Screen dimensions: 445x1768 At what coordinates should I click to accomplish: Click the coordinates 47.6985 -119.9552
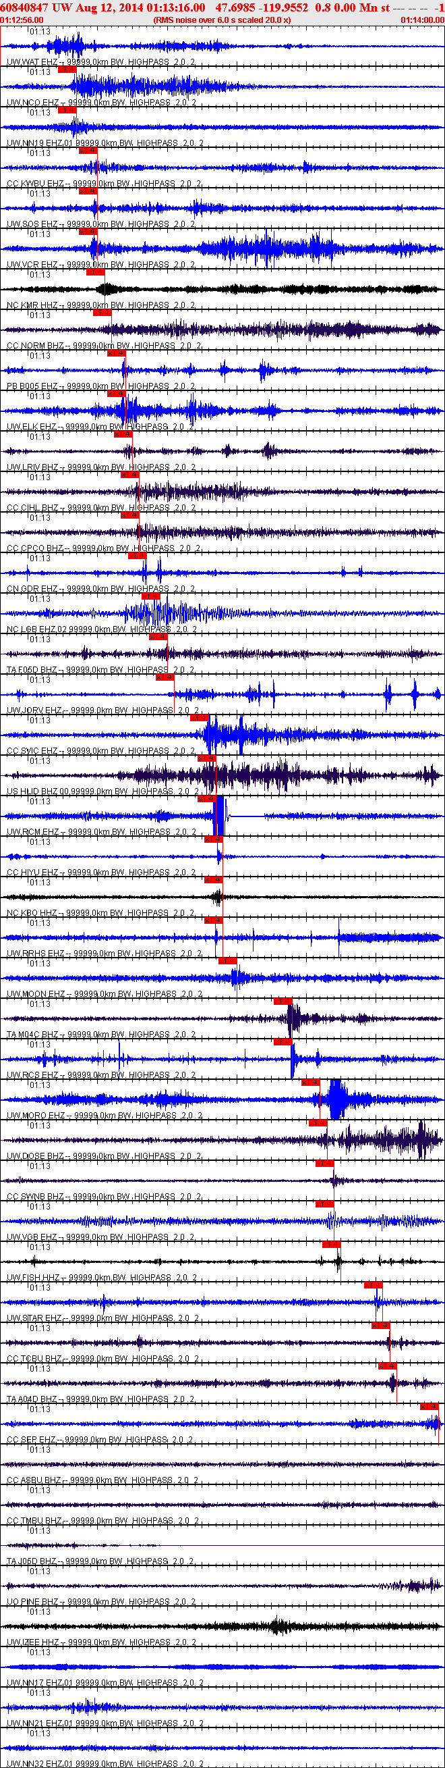click(261, 7)
